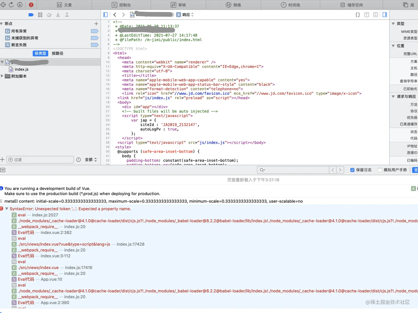Toggle the left navigation sidebar

coord(105,15)
